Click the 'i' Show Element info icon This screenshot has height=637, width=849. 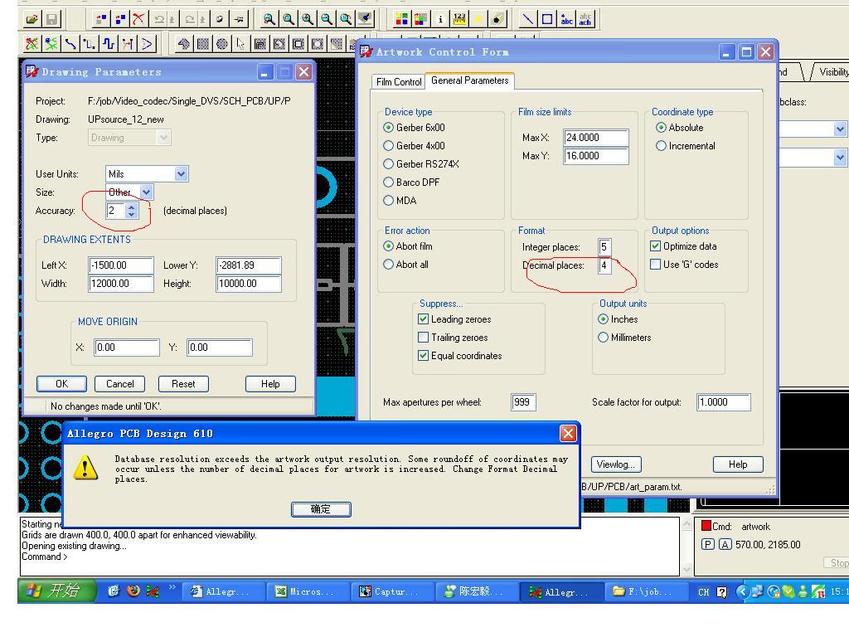point(440,20)
